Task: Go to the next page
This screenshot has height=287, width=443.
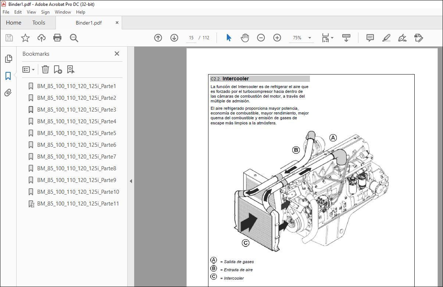Action: [174, 38]
